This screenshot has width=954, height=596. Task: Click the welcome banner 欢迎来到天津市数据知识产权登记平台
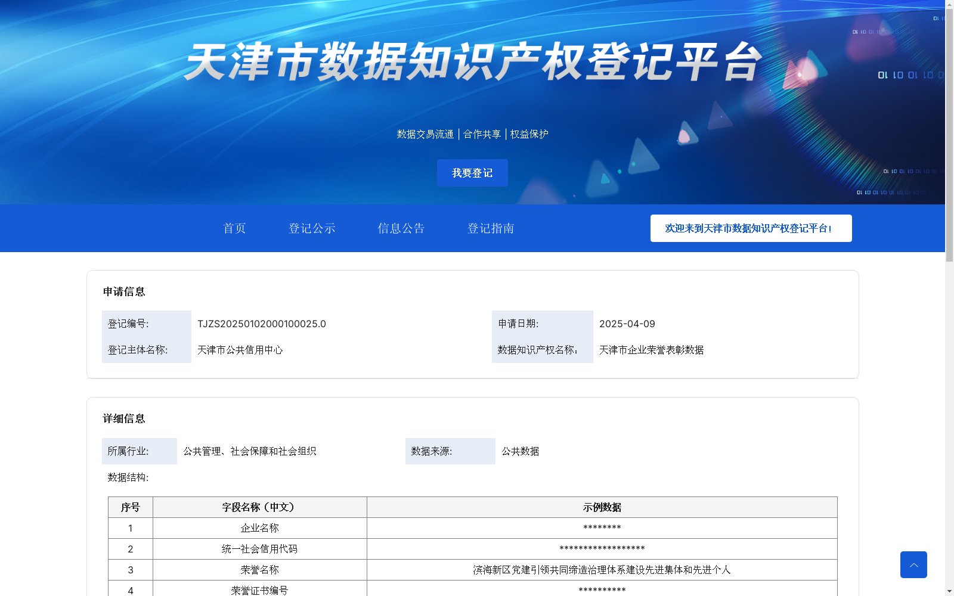coord(751,228)
